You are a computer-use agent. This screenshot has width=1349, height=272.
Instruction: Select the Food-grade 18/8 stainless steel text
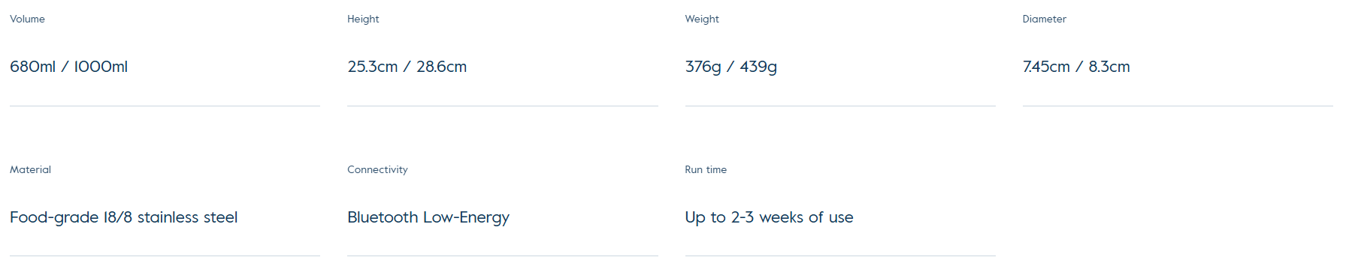pyautogui.click(x=124, y=217)
